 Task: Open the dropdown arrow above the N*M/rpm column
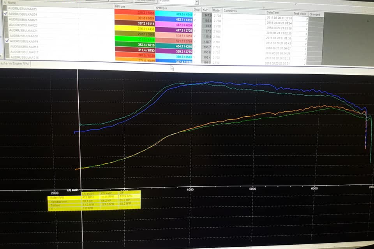pyautogui.click(x=196, y=2)
